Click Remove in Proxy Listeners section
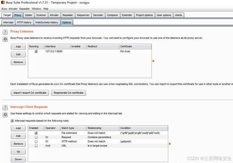This screenshot has width=233, height=163. pyautogui.click(x=18, y=62)
